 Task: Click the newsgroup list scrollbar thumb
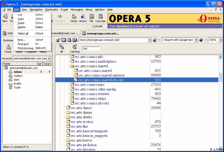tap(220, 77)
